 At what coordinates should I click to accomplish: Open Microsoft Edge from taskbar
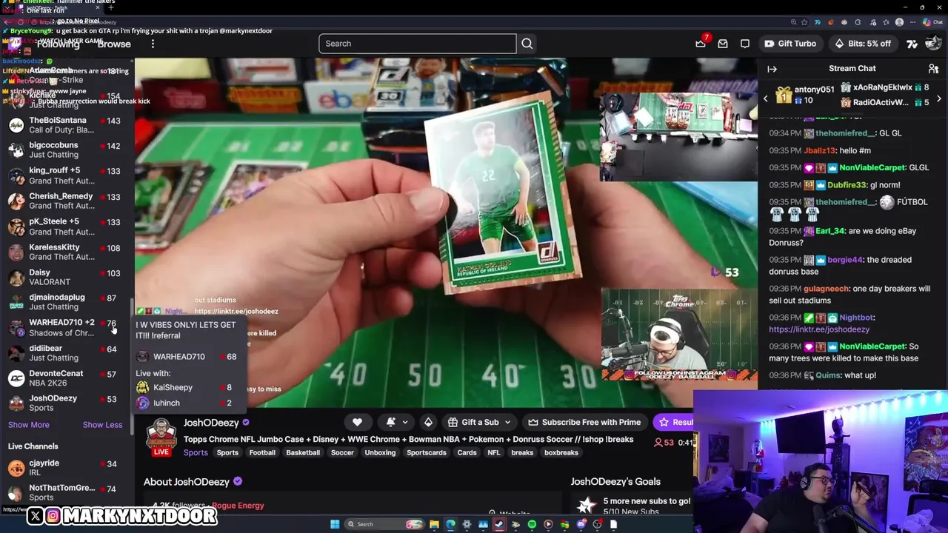click(x=450, y=524)
